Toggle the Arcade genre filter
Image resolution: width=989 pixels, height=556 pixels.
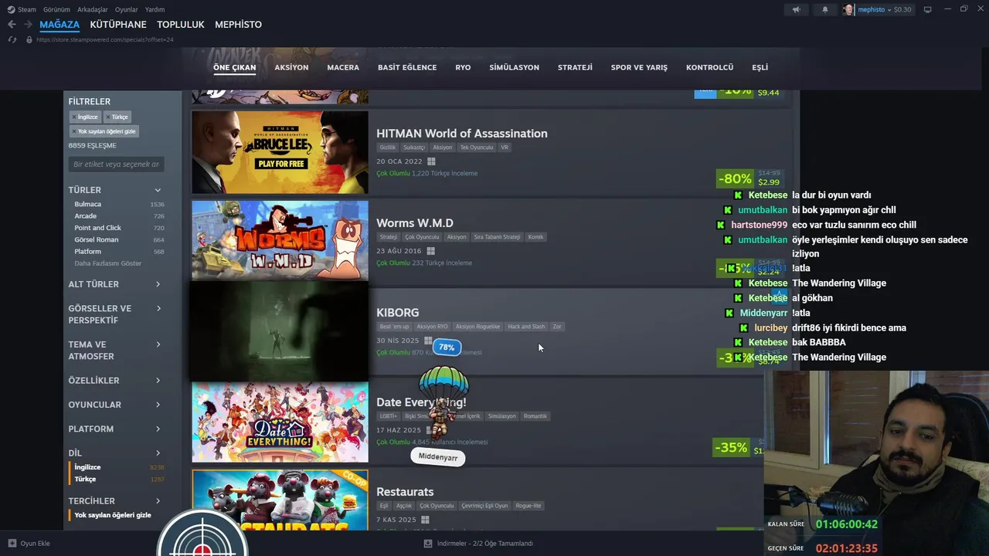coord(119,216)
